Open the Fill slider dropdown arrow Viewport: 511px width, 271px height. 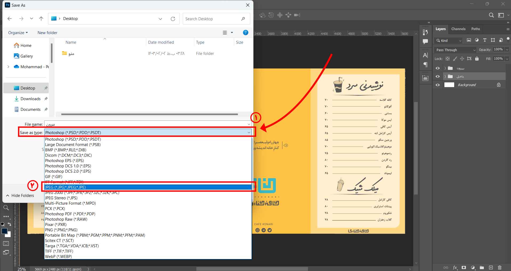(x=507, y=59)
